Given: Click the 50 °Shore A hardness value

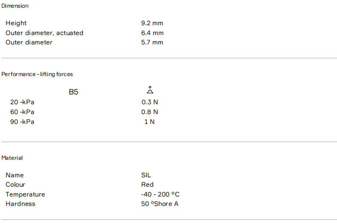Looking at the screenshot, I should [x=160, y=204].
